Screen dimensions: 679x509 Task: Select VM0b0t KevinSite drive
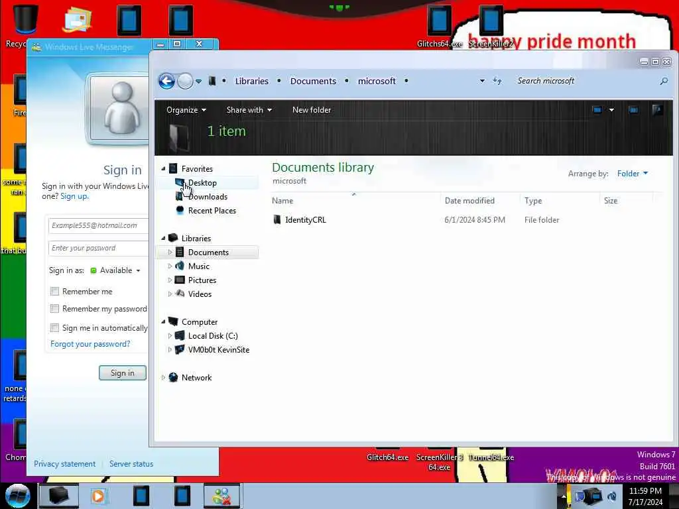[x=218, y=350]
